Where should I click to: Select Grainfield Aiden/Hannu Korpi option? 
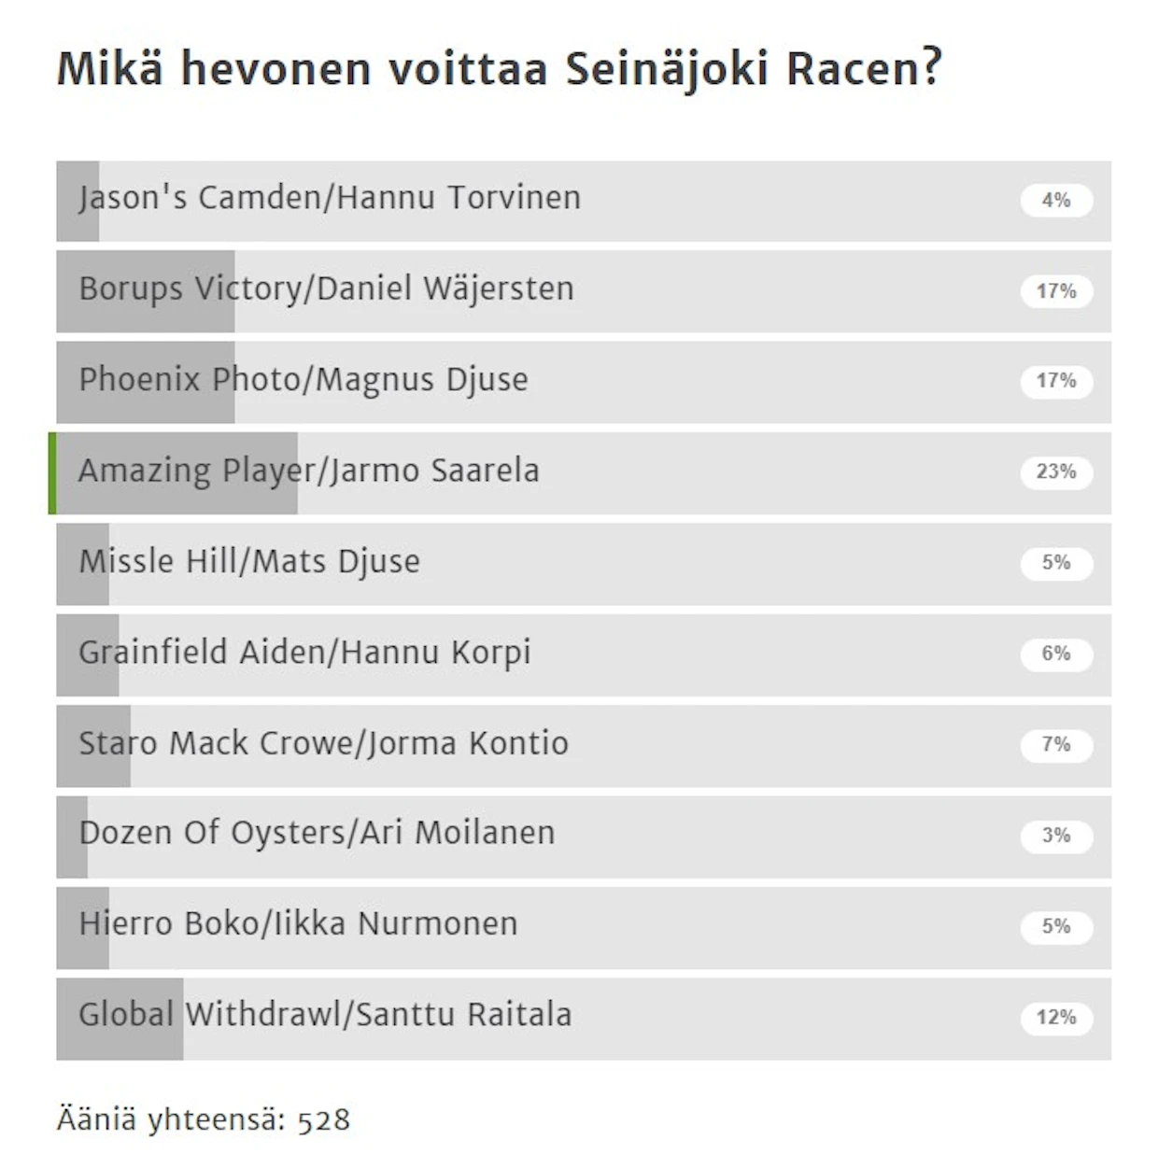pyautogui.click(x=584, y=654)
